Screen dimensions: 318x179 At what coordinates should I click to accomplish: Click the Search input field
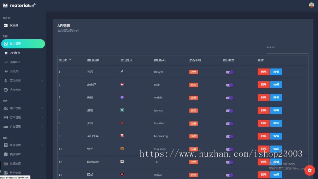pos(288,50)
